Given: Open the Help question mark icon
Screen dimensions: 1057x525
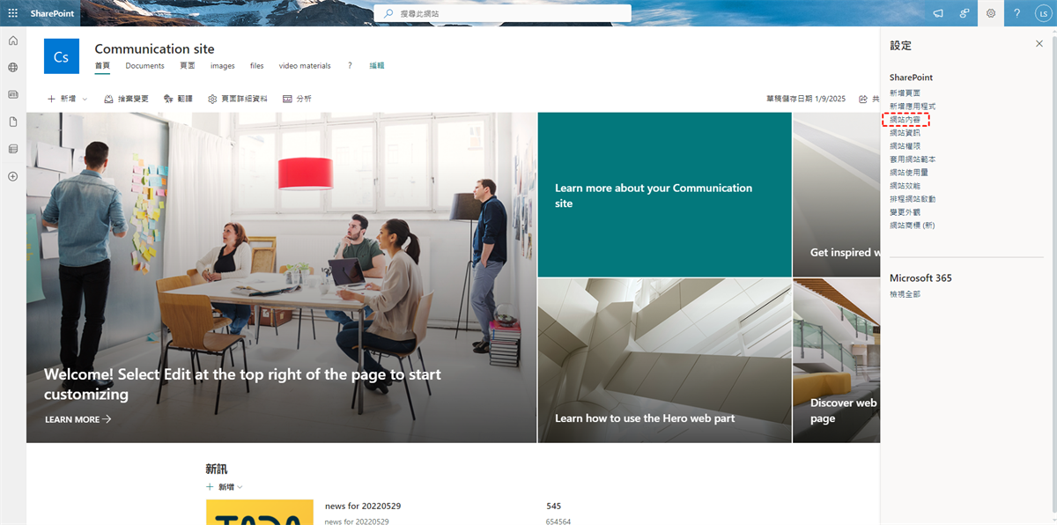Looking at the screenshot, I should (1017, 13).
